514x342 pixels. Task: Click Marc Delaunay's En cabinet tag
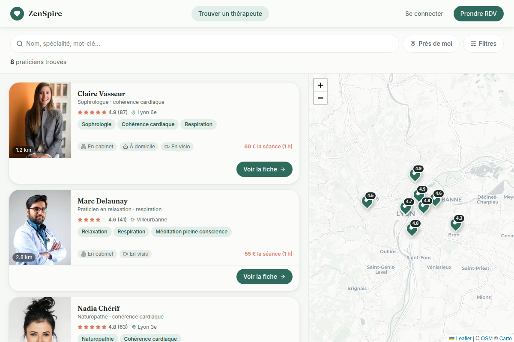pos(97,254)
